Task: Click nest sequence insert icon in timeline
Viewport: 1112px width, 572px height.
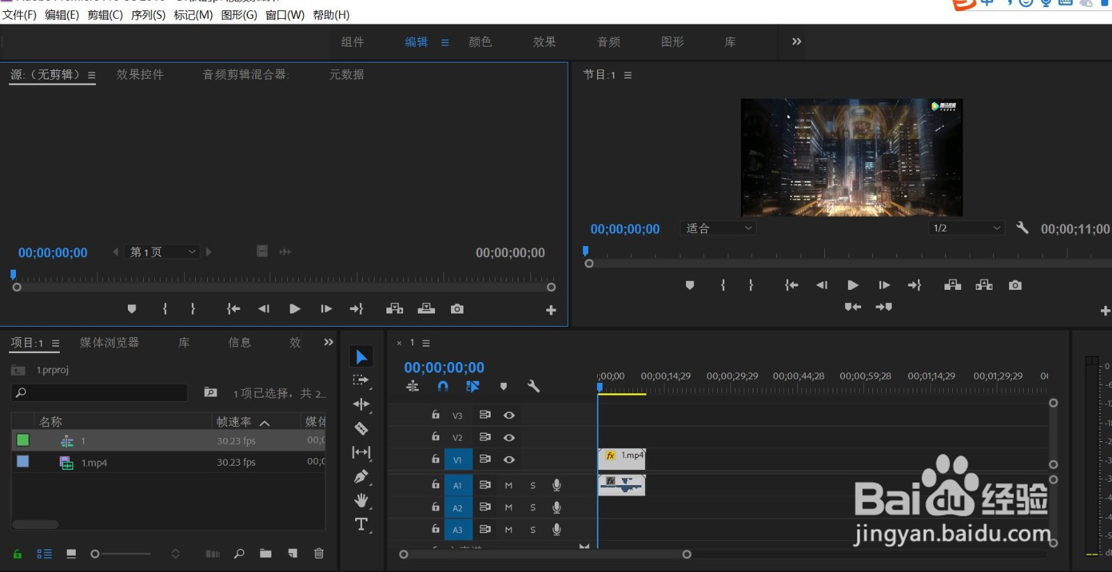Action: tap(413, 386)
